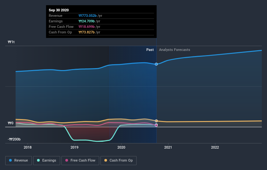Click the ₩24.709b earnings value in tooltip
Screen dimensions: 267x170
click(x=87, y=21)
